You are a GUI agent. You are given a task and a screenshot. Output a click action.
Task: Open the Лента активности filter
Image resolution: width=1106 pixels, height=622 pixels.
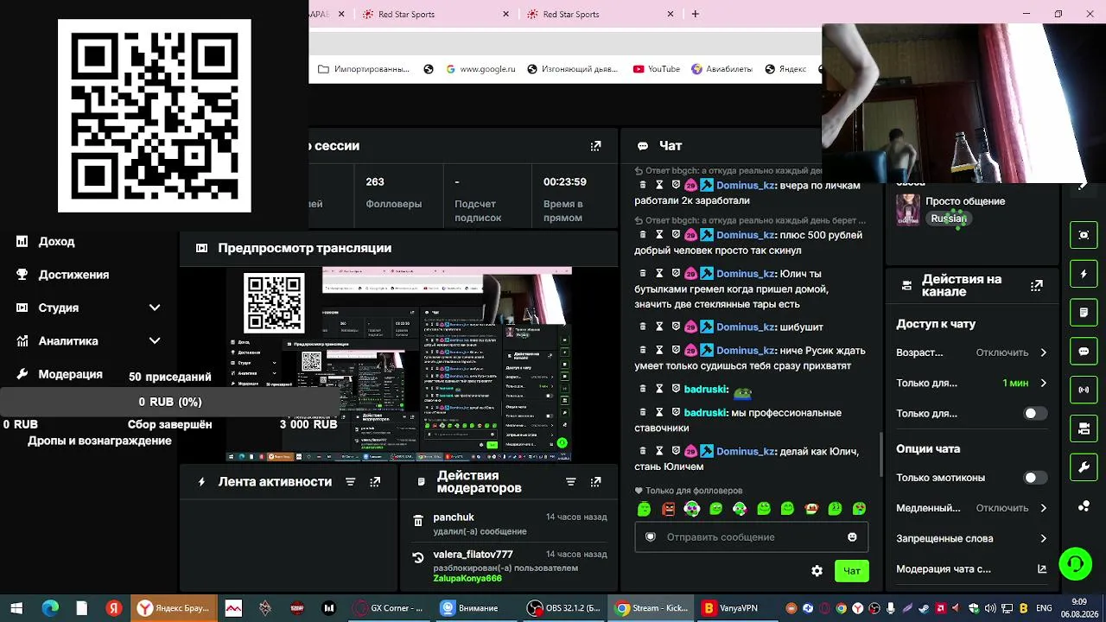(x=350, y=482)
